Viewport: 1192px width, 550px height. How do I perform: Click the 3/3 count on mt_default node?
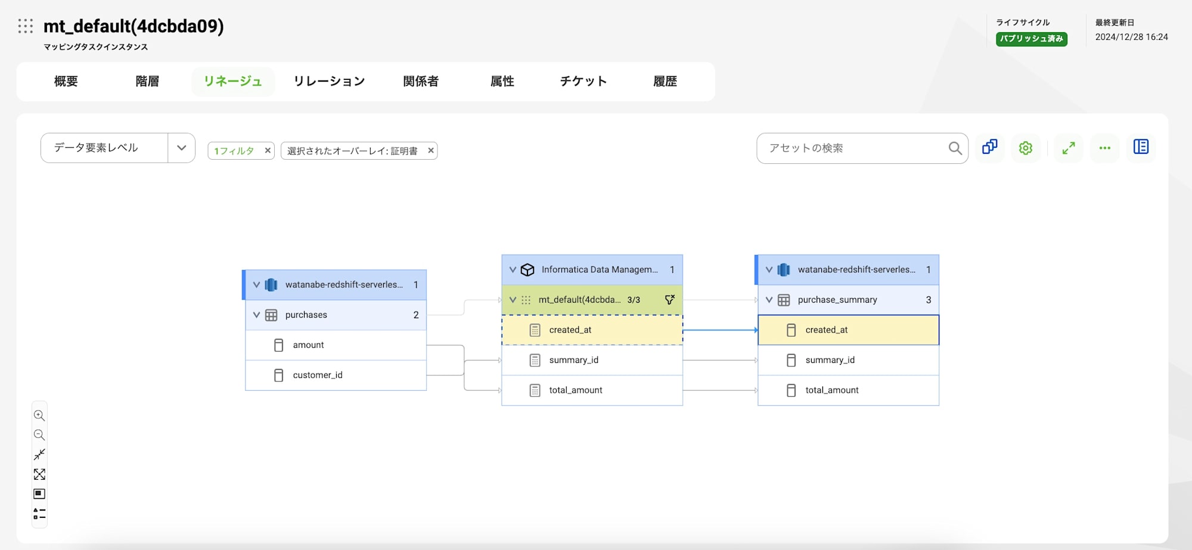634,300
